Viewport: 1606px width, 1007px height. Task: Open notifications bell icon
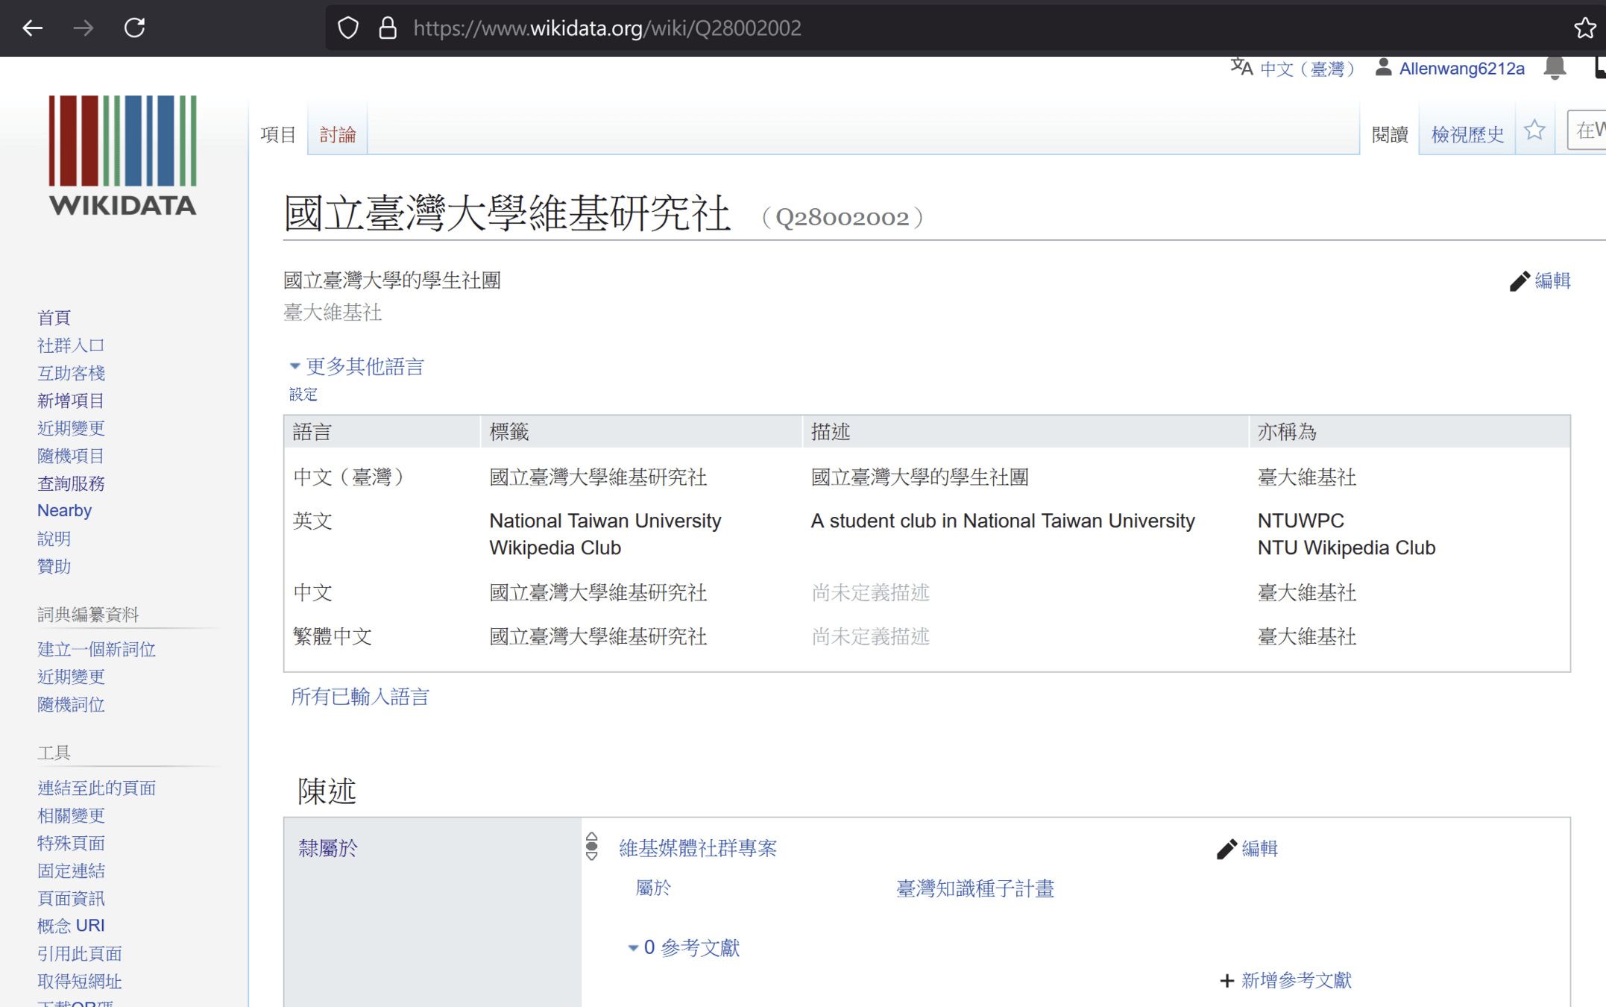coord(1554,69)
